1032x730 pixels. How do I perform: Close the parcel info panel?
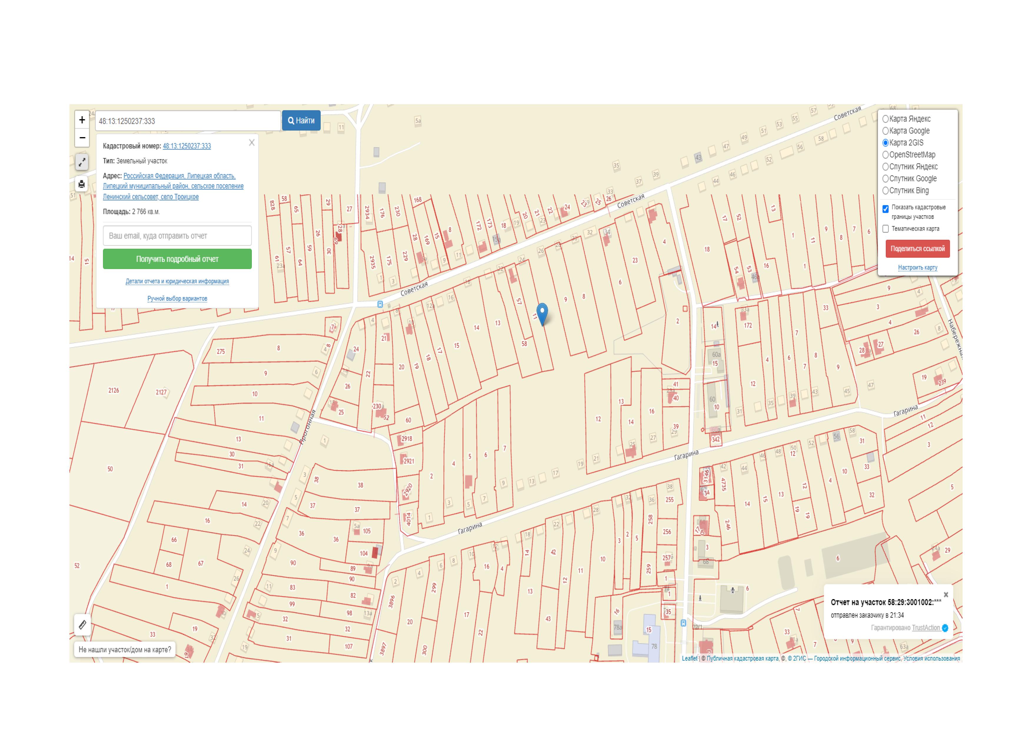click(x=252, y=142)
